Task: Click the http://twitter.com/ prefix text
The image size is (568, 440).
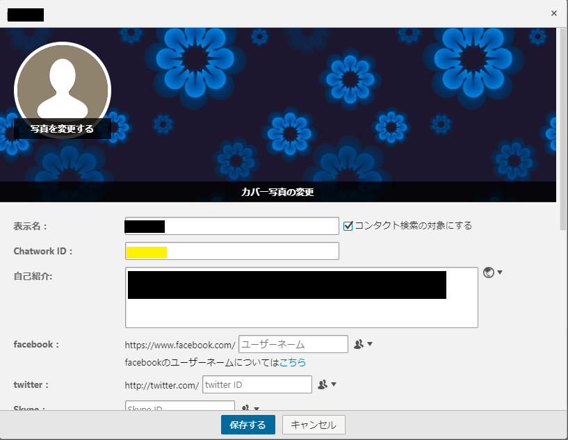Action: (162, 385)
